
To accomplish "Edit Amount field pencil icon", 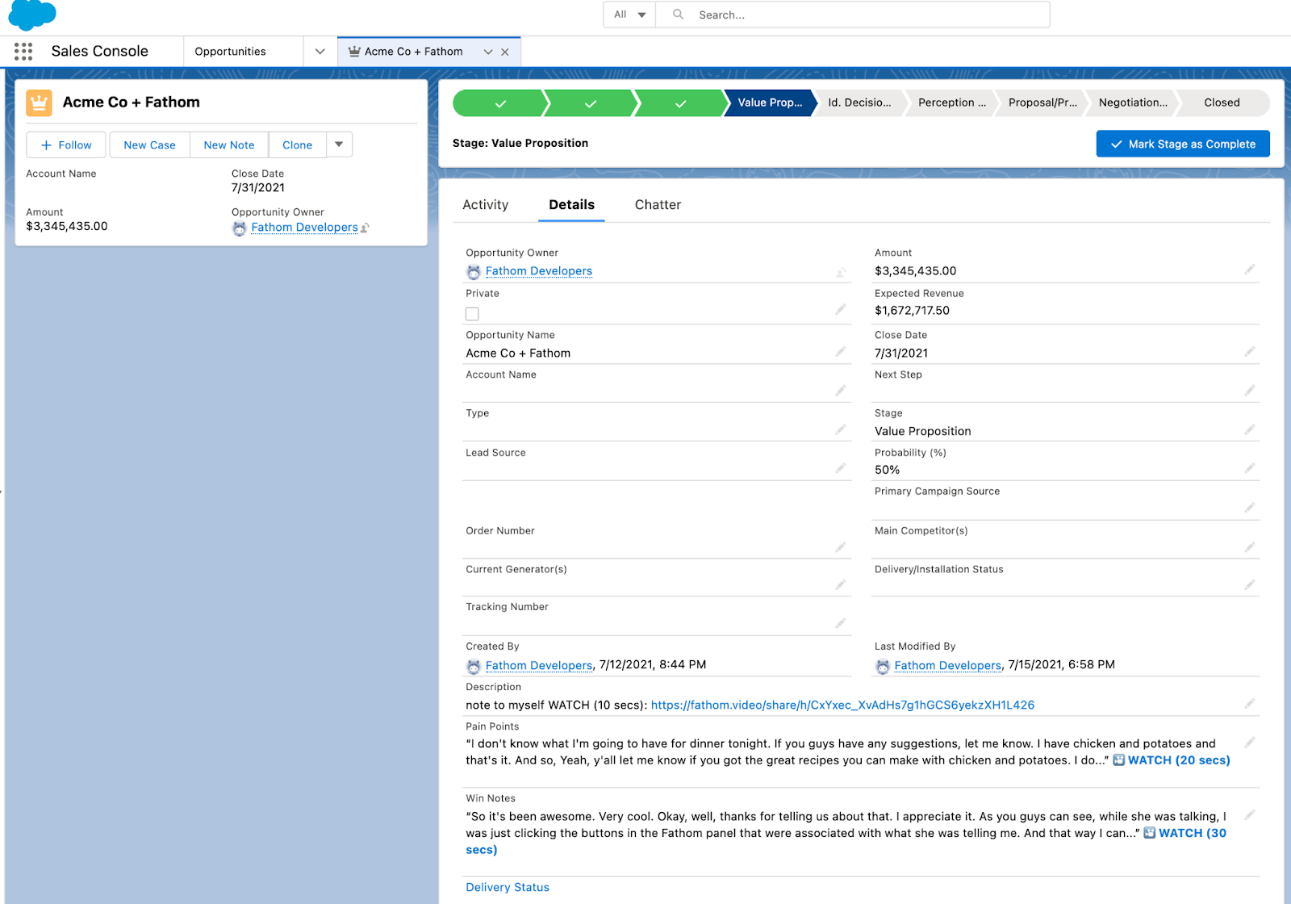I will click(1249, 270).
